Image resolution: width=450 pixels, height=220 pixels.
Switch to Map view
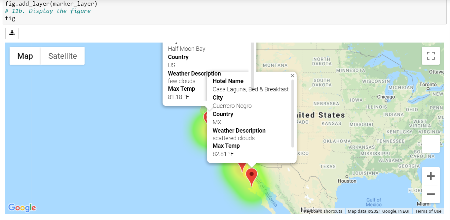pos(25,56)
